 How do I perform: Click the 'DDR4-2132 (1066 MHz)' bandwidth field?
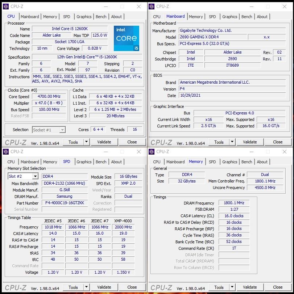(65, 183)
